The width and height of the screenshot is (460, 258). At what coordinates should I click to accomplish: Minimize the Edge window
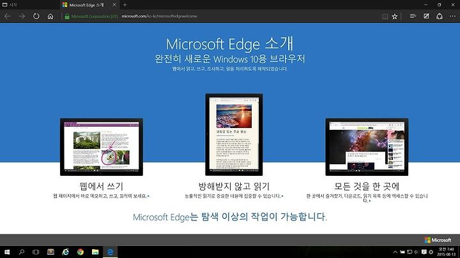(x=426, y=4)
